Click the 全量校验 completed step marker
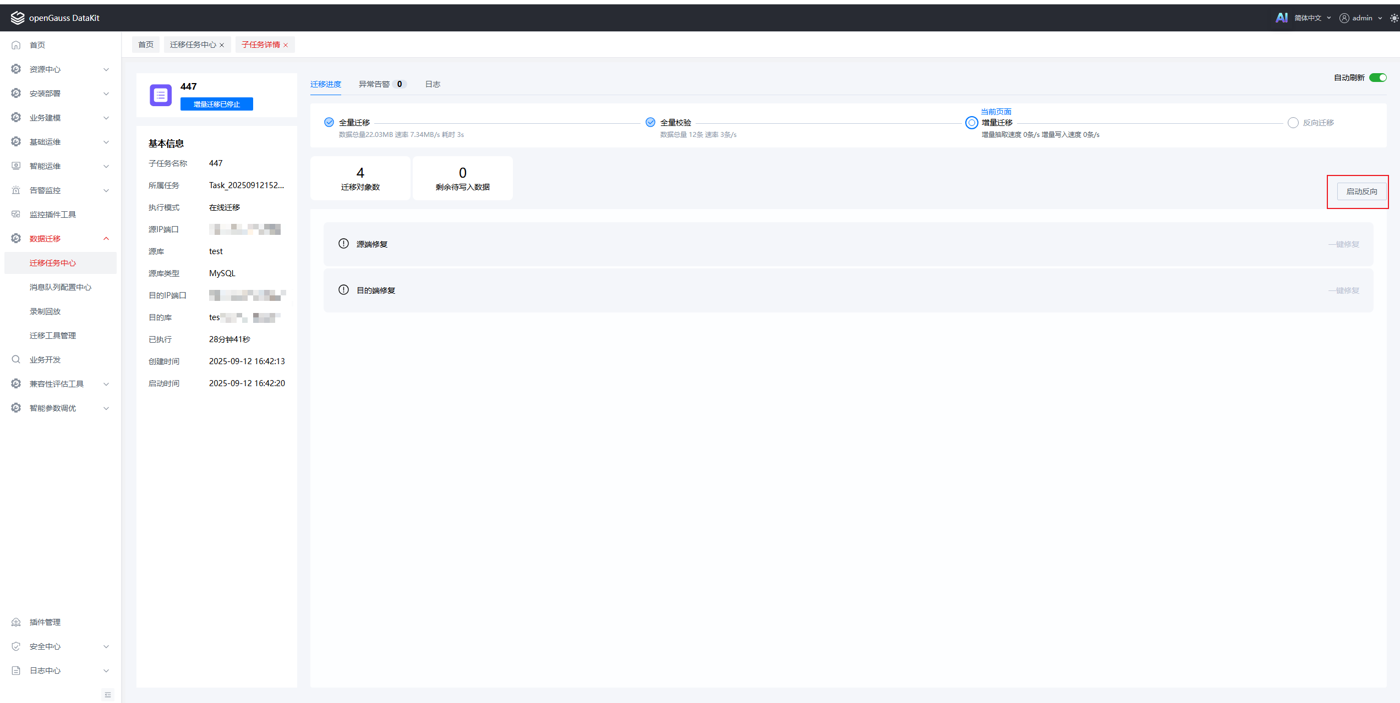The height and width of the screenshot is (703, 1400). [650, 122]
